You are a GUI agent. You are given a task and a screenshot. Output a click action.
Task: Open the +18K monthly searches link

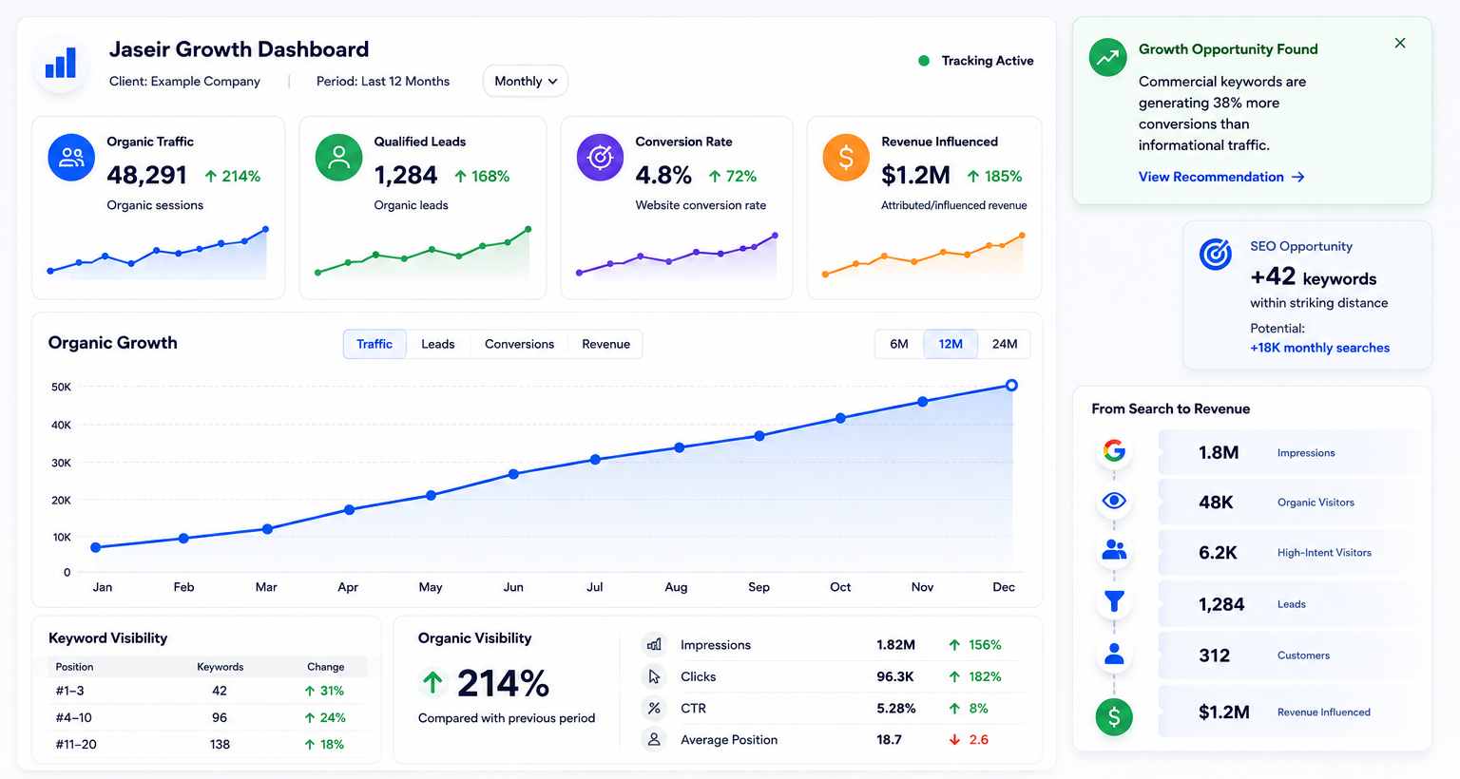click(1319, 348)
